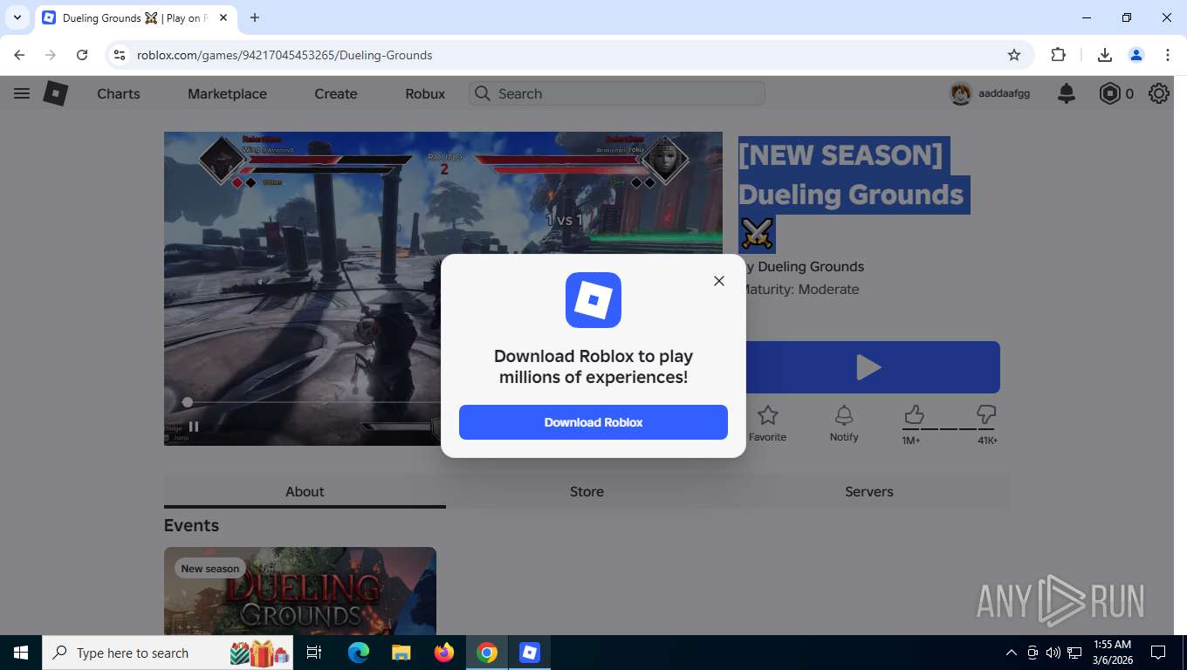
Task: Open the New season event thumbnail
Action: click(300, 591)
